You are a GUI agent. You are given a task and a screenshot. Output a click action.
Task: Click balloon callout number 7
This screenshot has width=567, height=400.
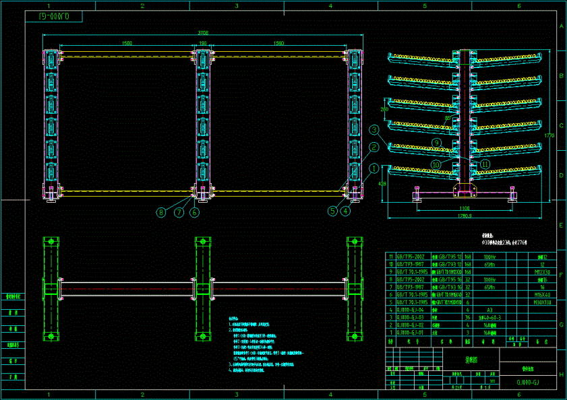click(x=179, y=213)
